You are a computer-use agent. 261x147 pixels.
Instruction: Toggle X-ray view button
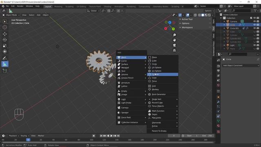195,15
